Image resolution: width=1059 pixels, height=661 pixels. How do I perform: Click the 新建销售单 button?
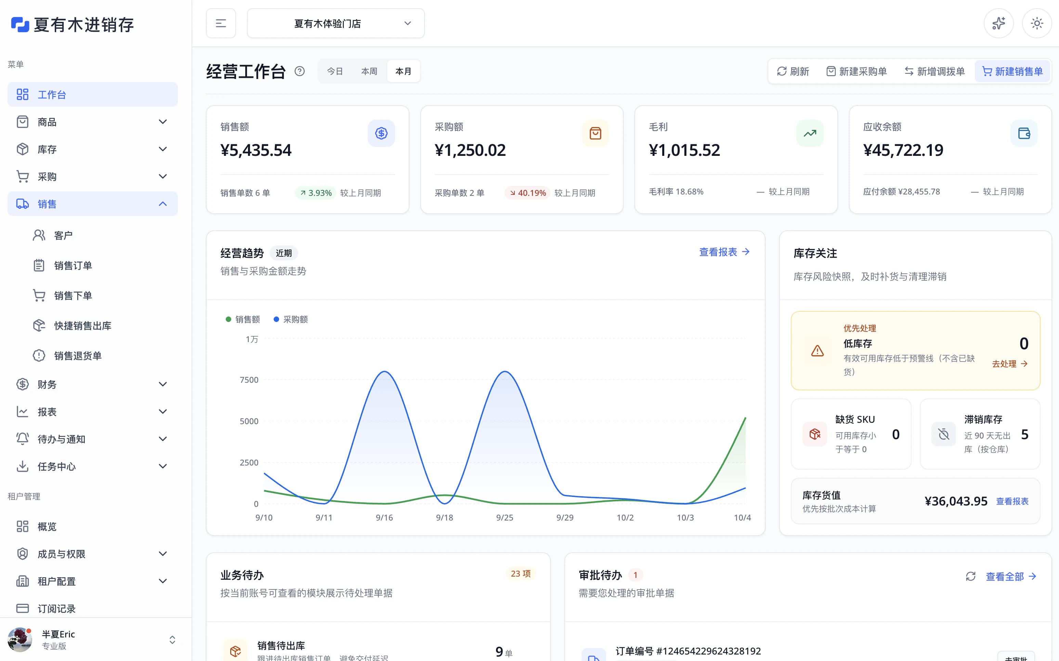pos(1012,71)
